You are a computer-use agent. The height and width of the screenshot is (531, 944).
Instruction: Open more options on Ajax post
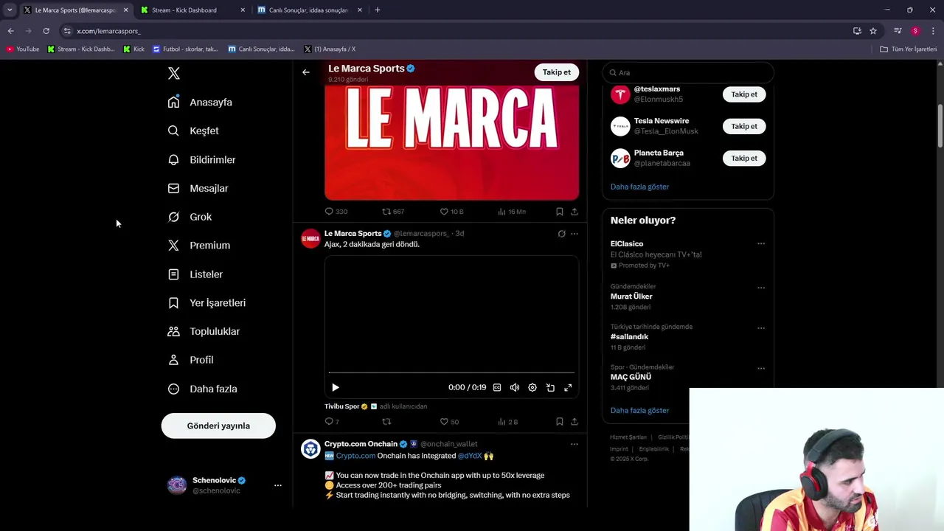tap(575, 234)
